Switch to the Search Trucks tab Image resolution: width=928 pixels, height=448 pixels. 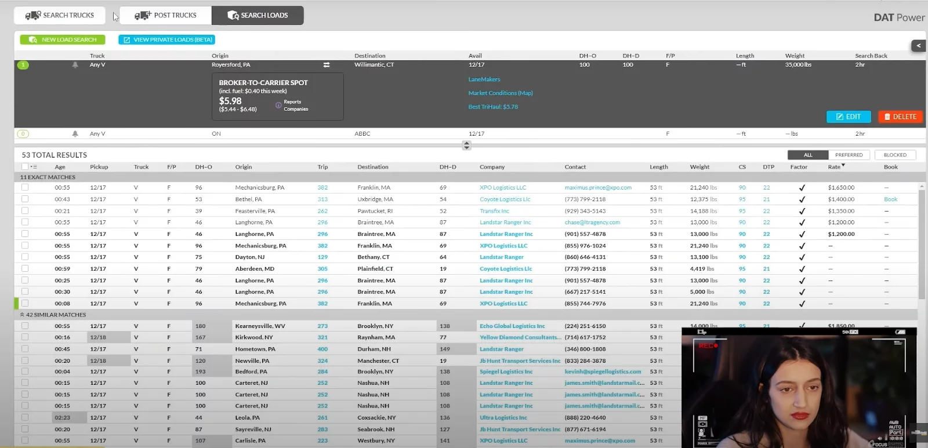pyautogui.click(x=60, y=15)
